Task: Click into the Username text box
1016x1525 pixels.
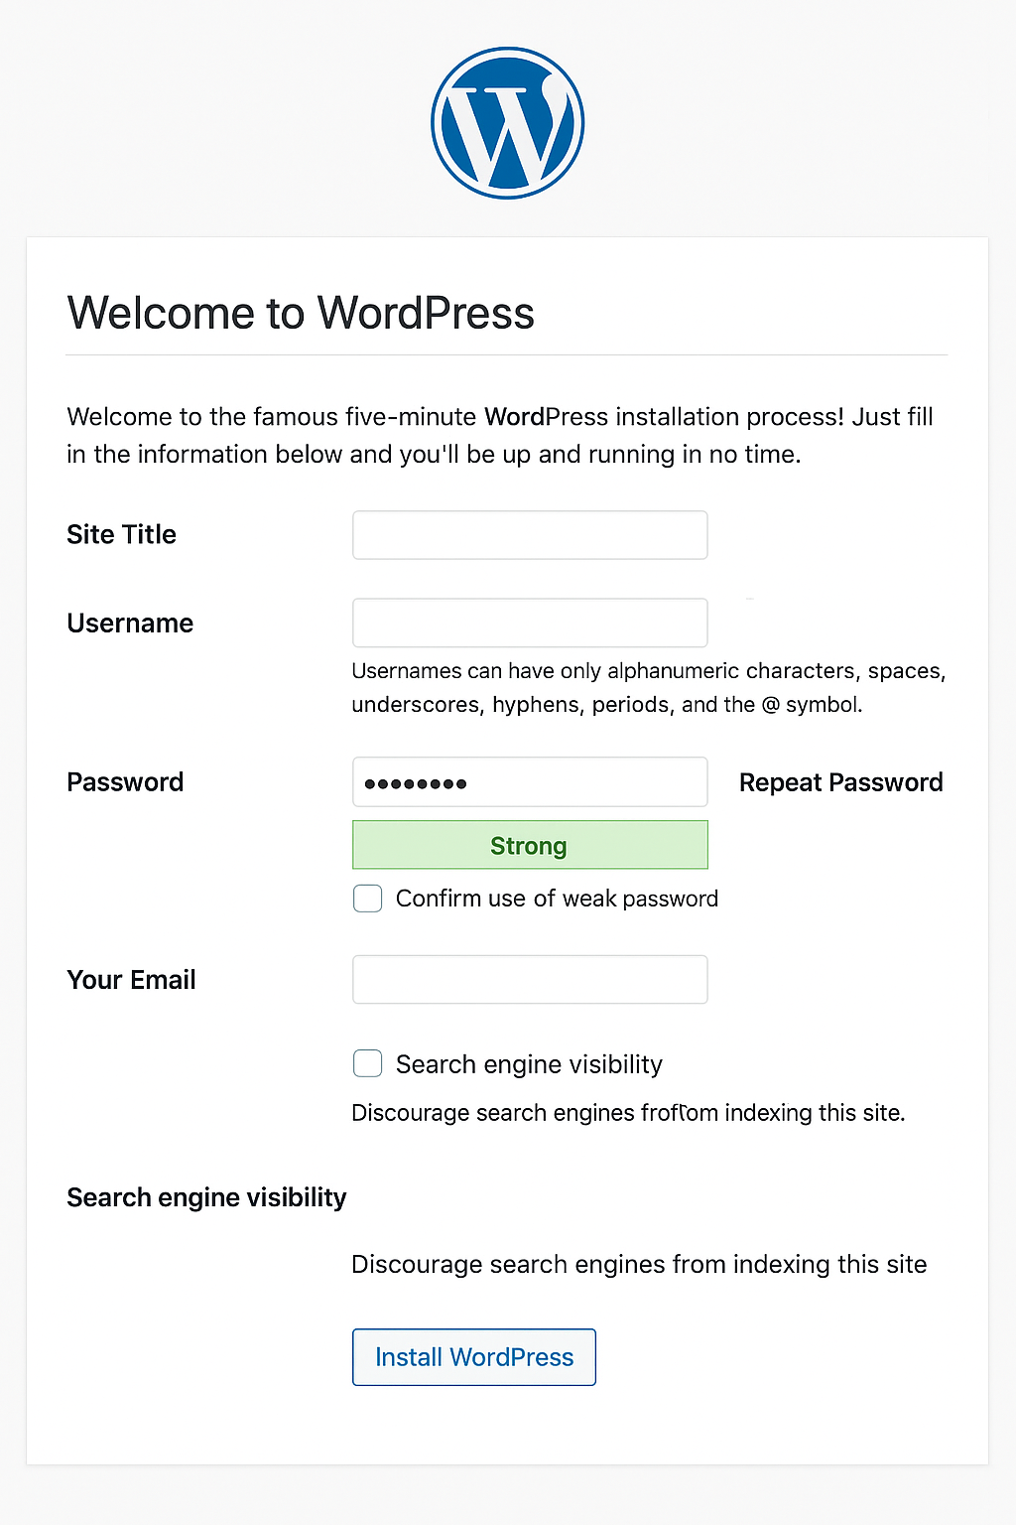Action: pyautogui.click(x=530, y=623)
